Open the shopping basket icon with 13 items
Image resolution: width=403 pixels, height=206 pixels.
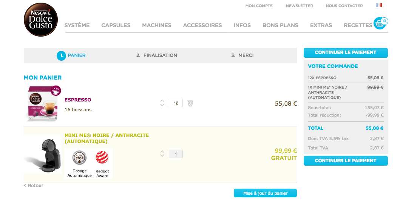pyautogui.click(x=380, y=23)
